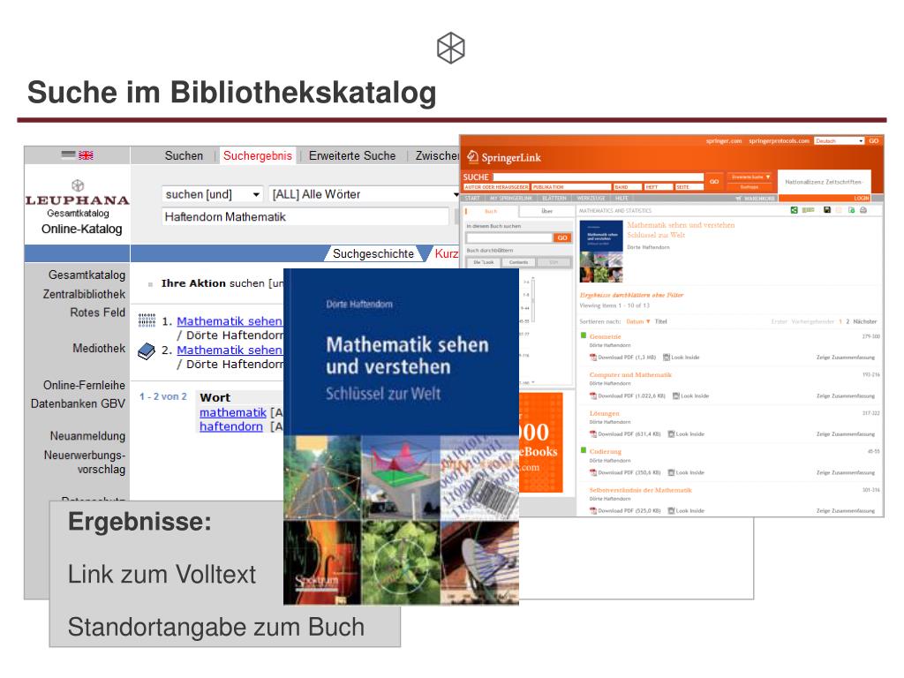This screenshot has height=678, width=904.
Task: Click Neuanmeldung in the sidebar
Action: tap(87, 436)
